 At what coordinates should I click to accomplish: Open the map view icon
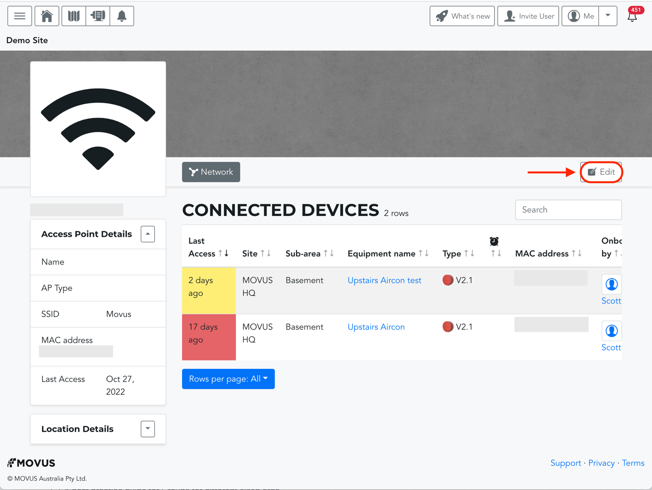(73, 16)
